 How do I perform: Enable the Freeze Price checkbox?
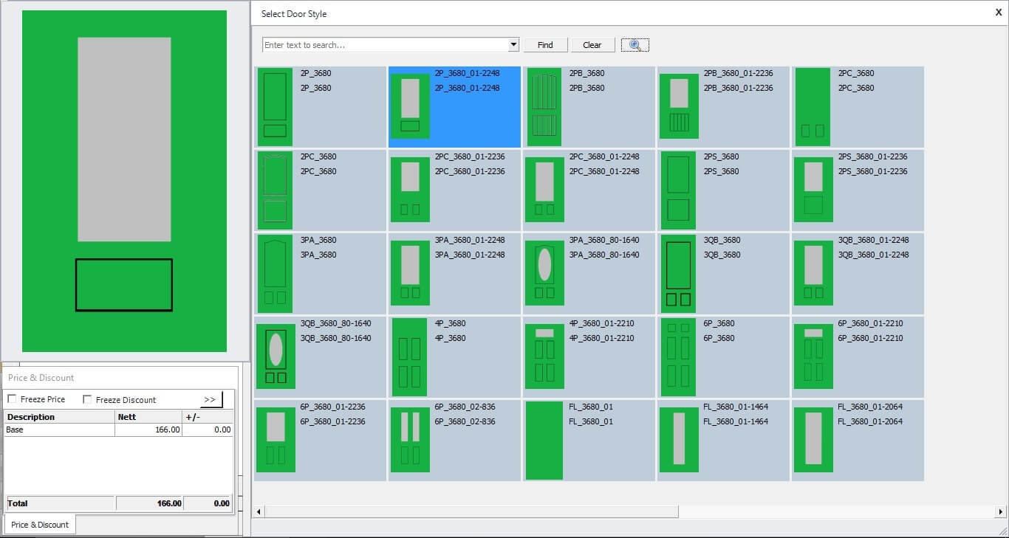[x=12, y=399]
